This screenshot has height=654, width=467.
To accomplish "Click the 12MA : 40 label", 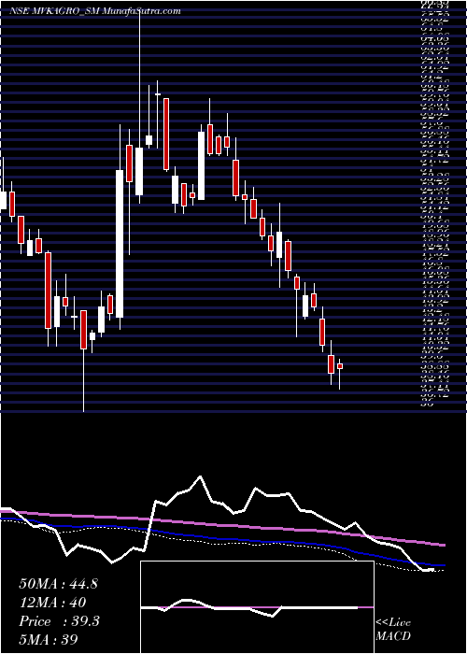I will tap(52, 603).
